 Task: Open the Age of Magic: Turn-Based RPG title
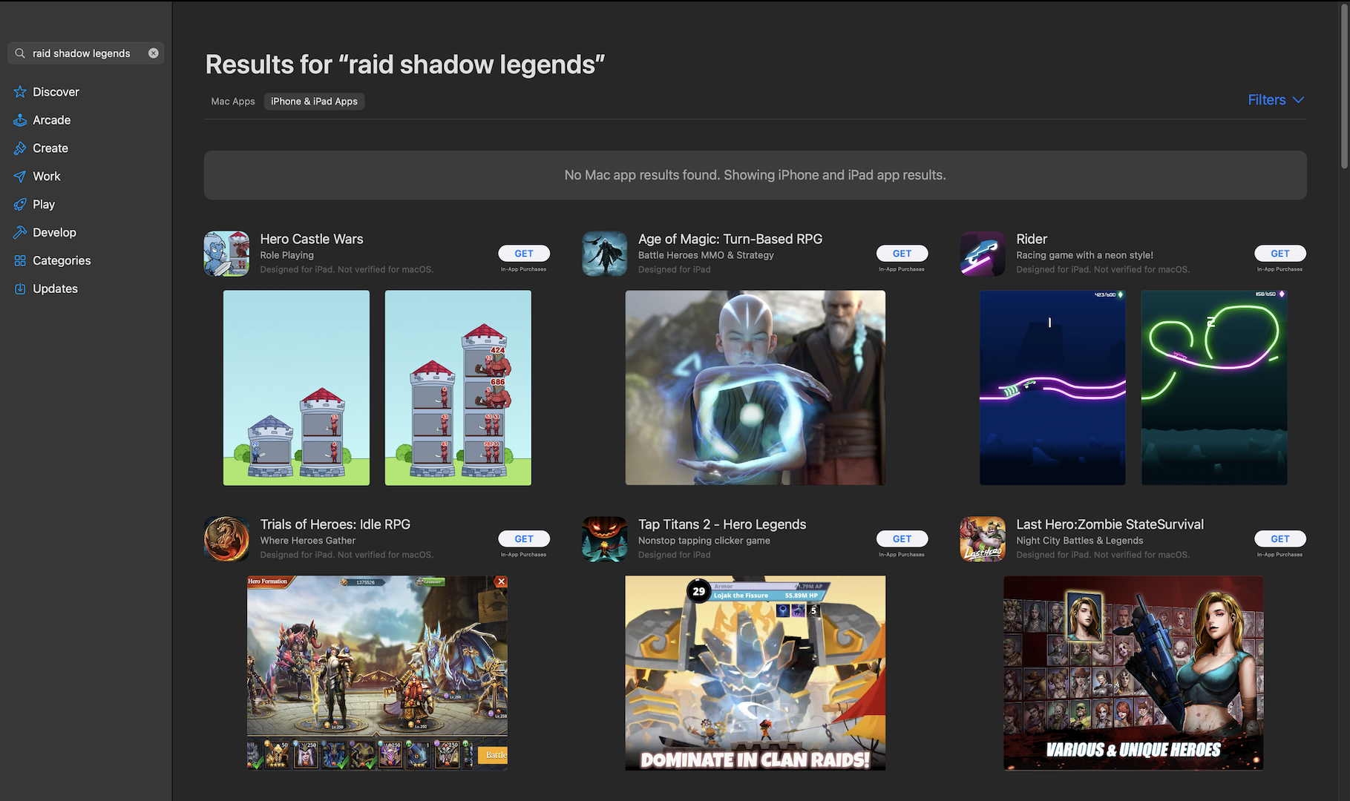[x=730, y=239]
